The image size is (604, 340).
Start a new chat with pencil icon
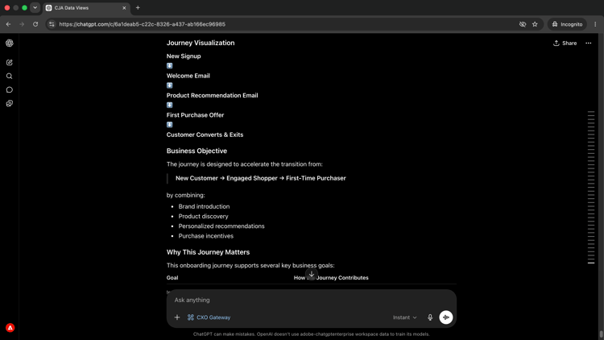tap(10, 63)
